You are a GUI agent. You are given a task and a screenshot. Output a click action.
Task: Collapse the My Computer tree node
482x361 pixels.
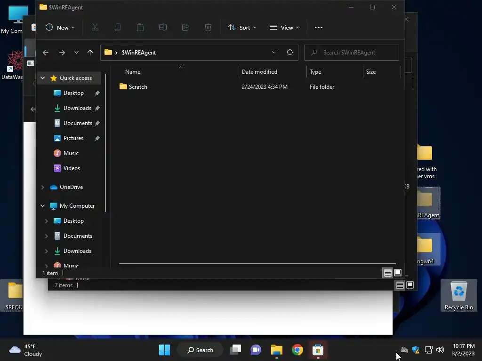point(43,206)
